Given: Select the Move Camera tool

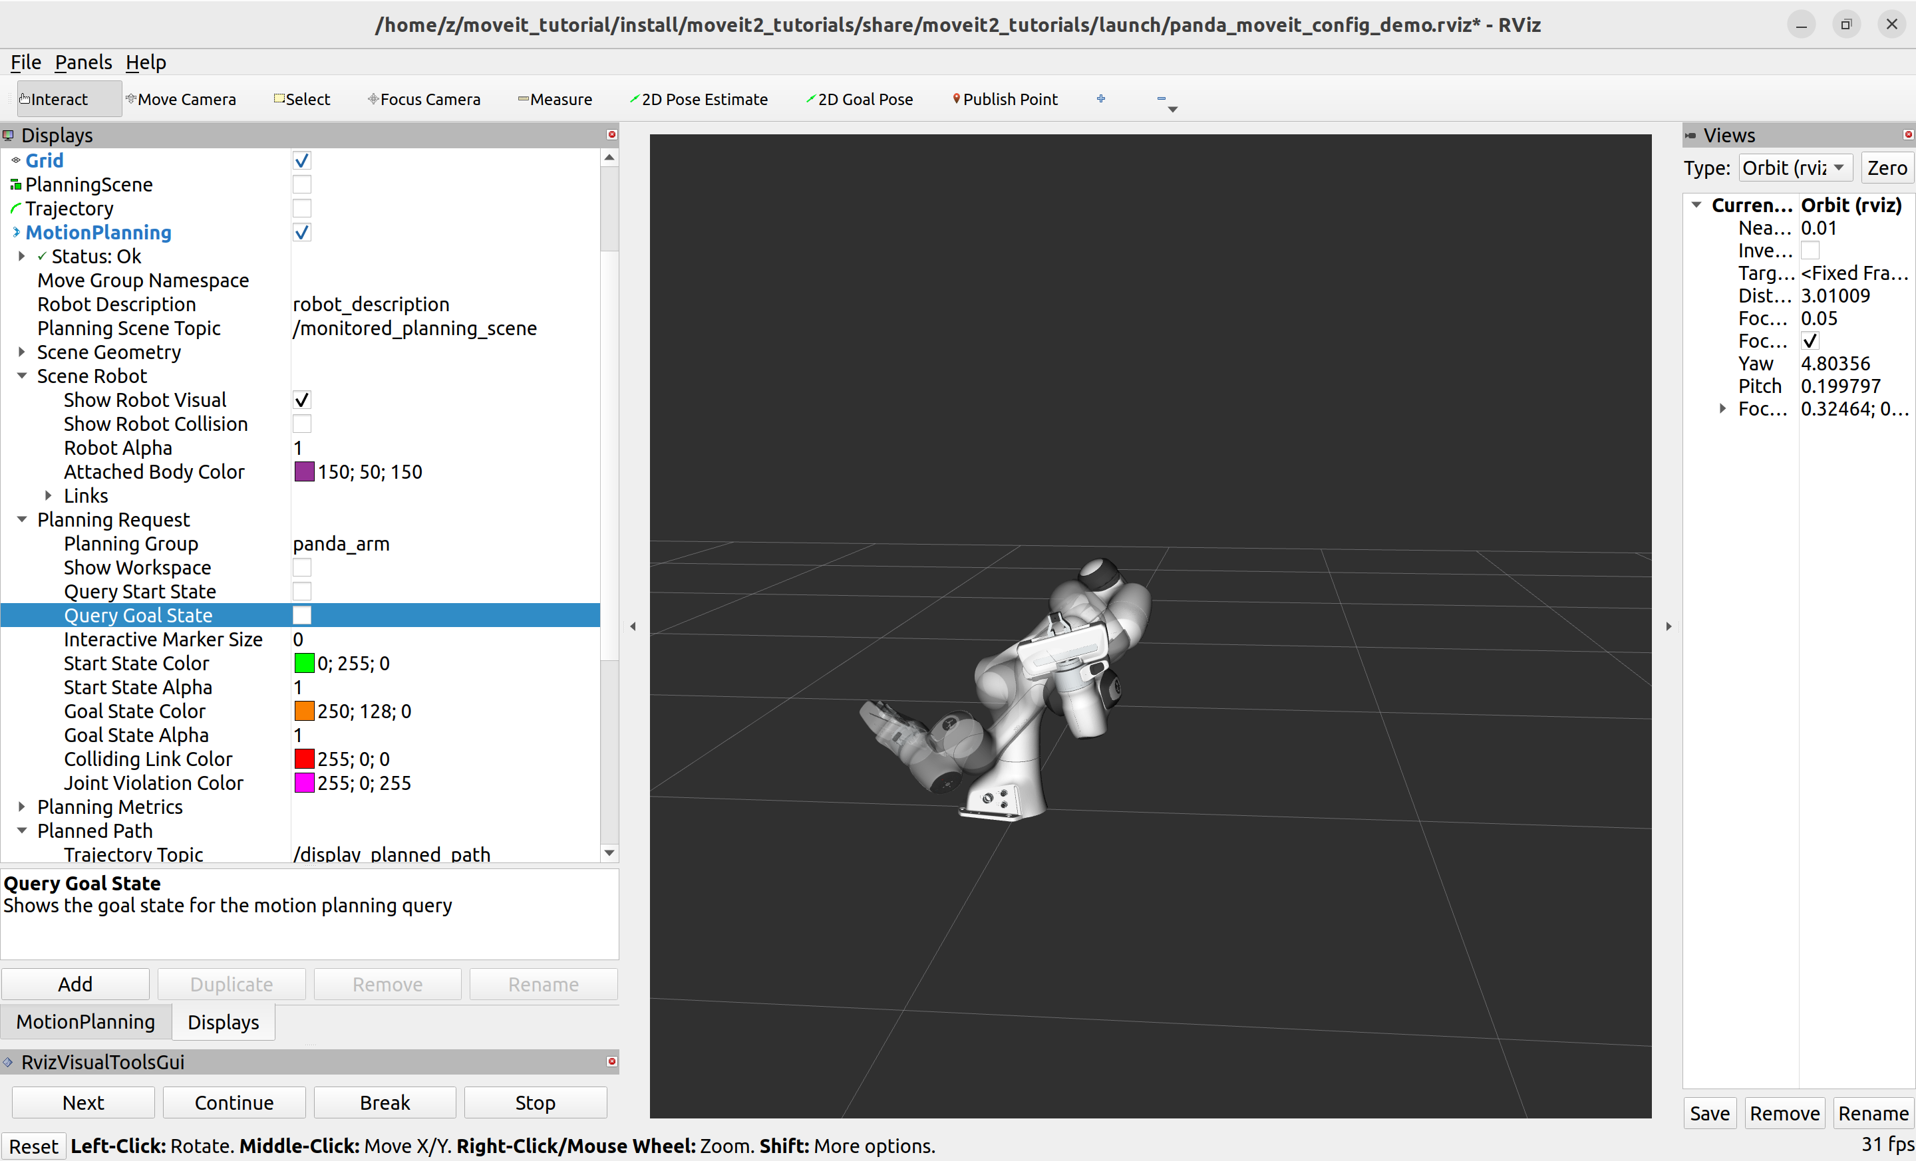Looking at the screenshot, I should [x=180, y=100].
